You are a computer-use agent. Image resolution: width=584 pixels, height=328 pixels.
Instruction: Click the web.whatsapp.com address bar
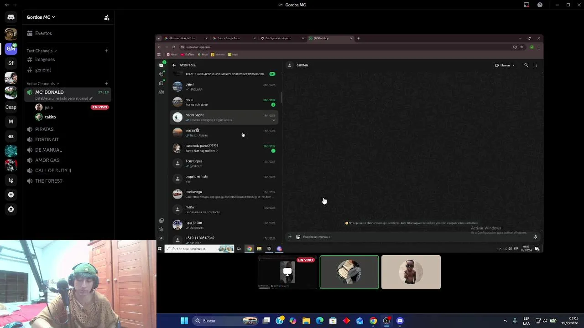pos(344,47)
